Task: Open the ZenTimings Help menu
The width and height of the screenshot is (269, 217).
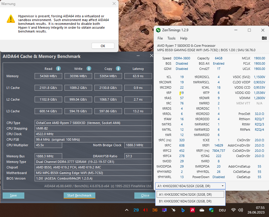Action: (184, 38)
